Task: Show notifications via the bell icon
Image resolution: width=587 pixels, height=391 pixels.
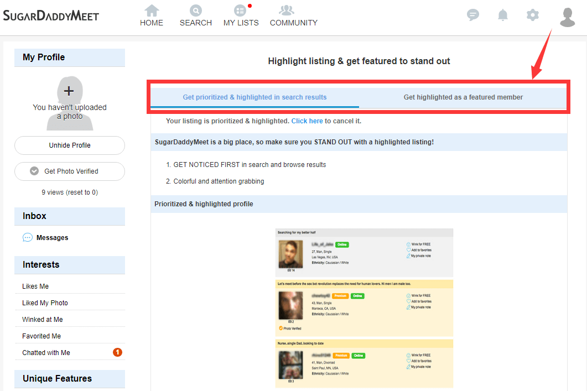Action: 503,15
